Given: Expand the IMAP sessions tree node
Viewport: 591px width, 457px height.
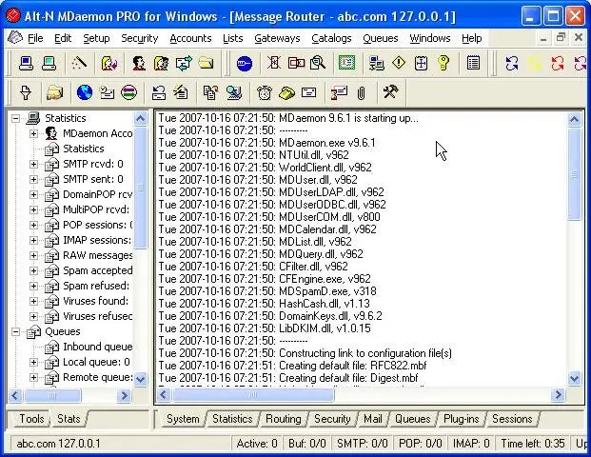Looking at the screenshot, I should coord(33,240).
